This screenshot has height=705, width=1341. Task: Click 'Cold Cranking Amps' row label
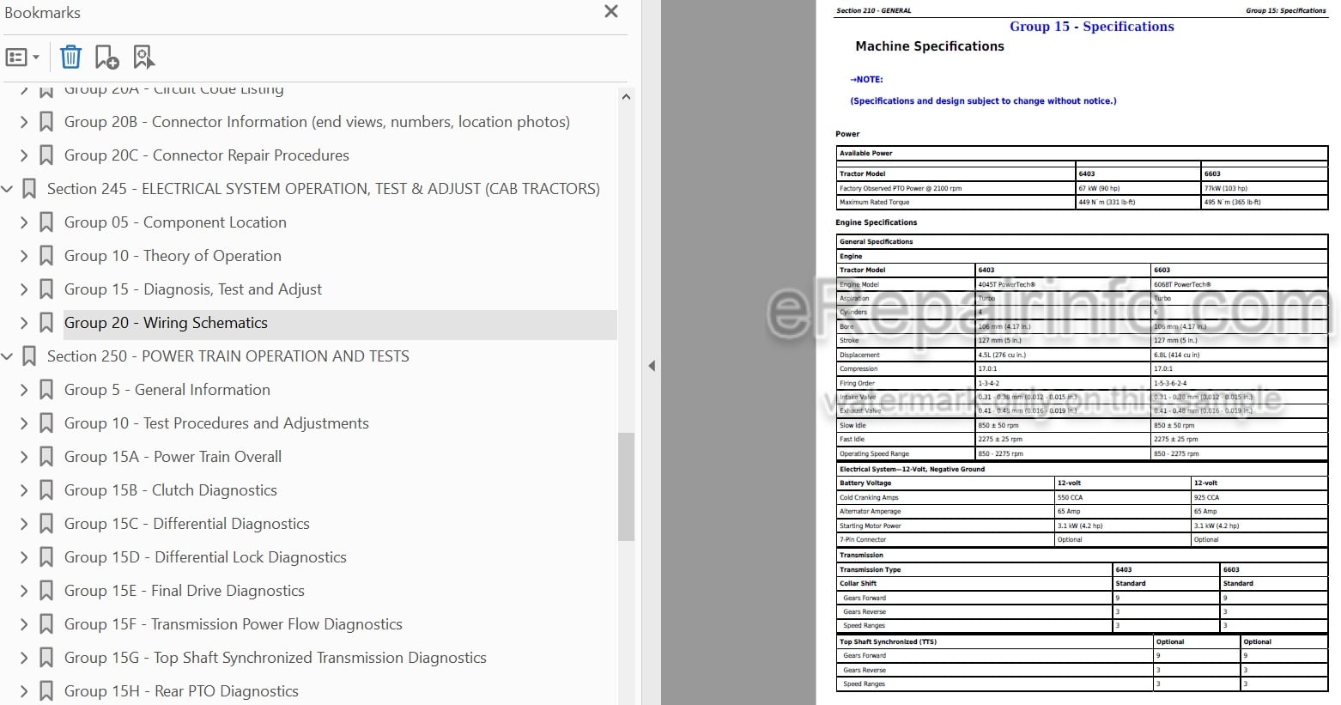pyautogui.click(x=869, y=497)
